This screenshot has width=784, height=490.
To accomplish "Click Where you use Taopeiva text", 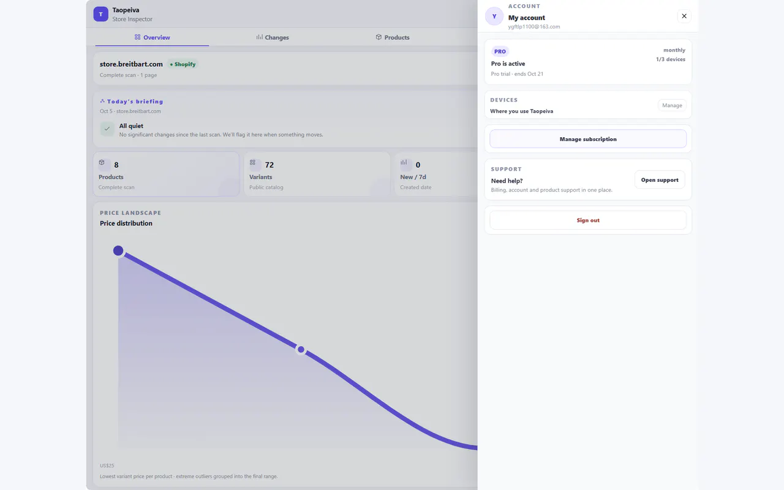I will 522,111.
